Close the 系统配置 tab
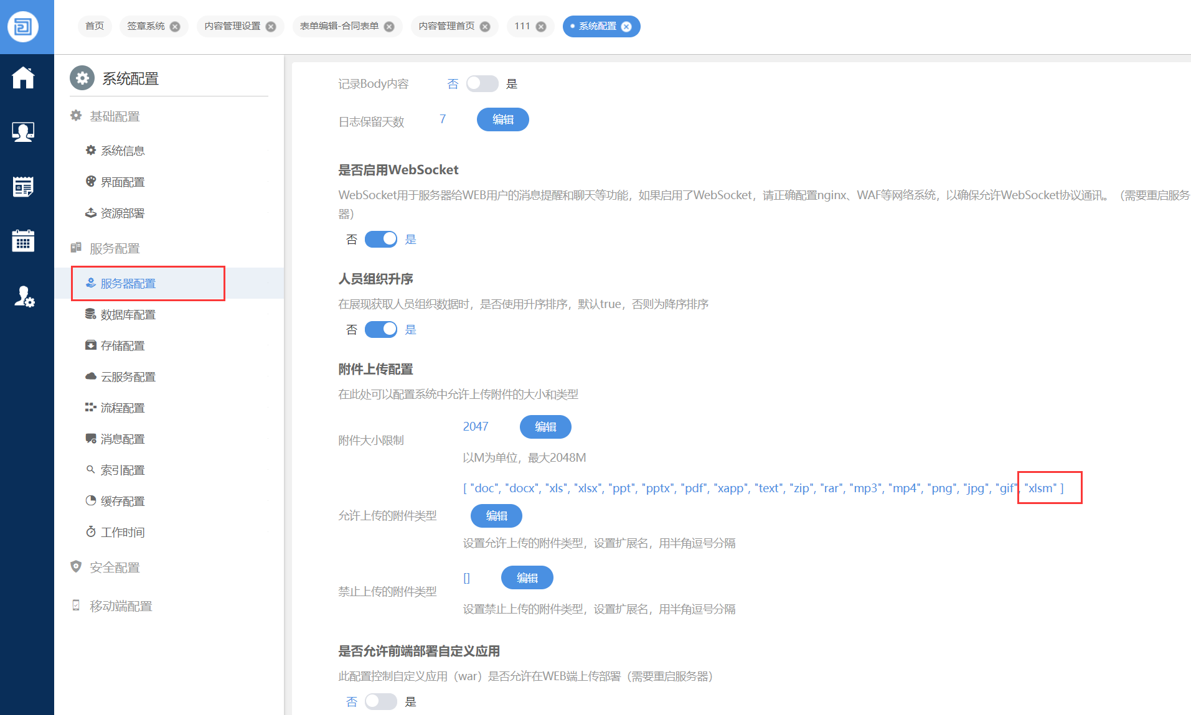 (x=626, y=27)
